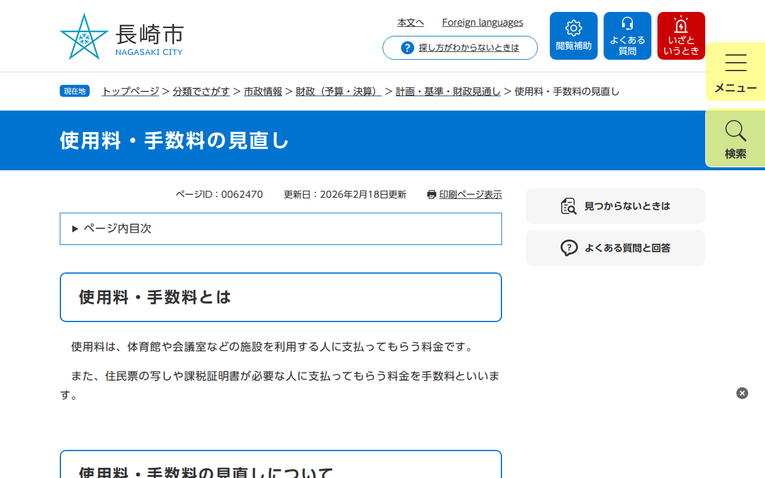Open the hamburger メニュー panel

736,72
